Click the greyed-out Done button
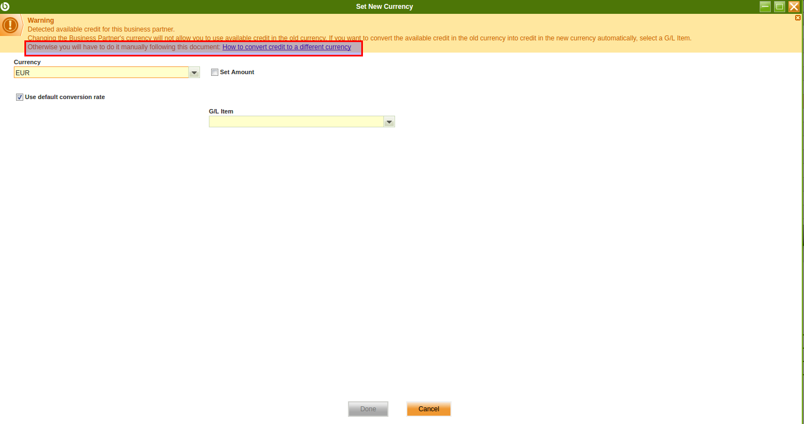The image size is (804, 424). coord(368,409)
